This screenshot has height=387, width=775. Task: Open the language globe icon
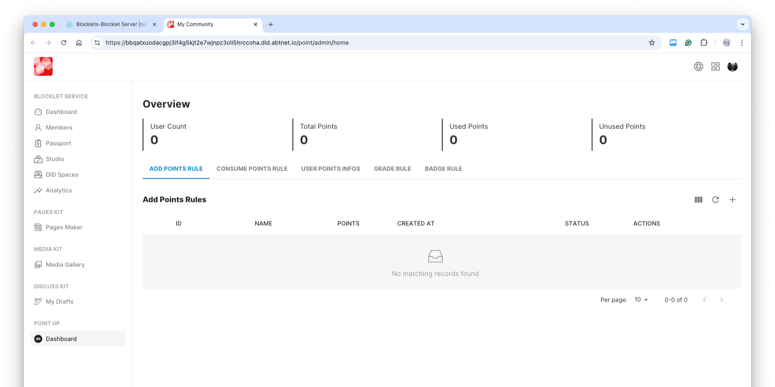coord(698,67)
